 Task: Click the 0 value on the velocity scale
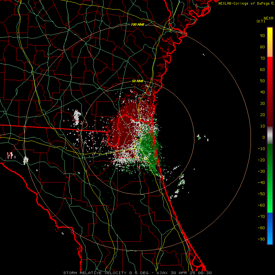[264, 137]
